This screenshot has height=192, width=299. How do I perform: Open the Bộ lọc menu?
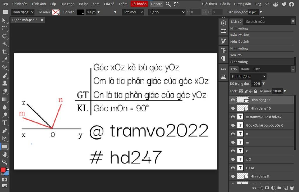tap(84, 4)
